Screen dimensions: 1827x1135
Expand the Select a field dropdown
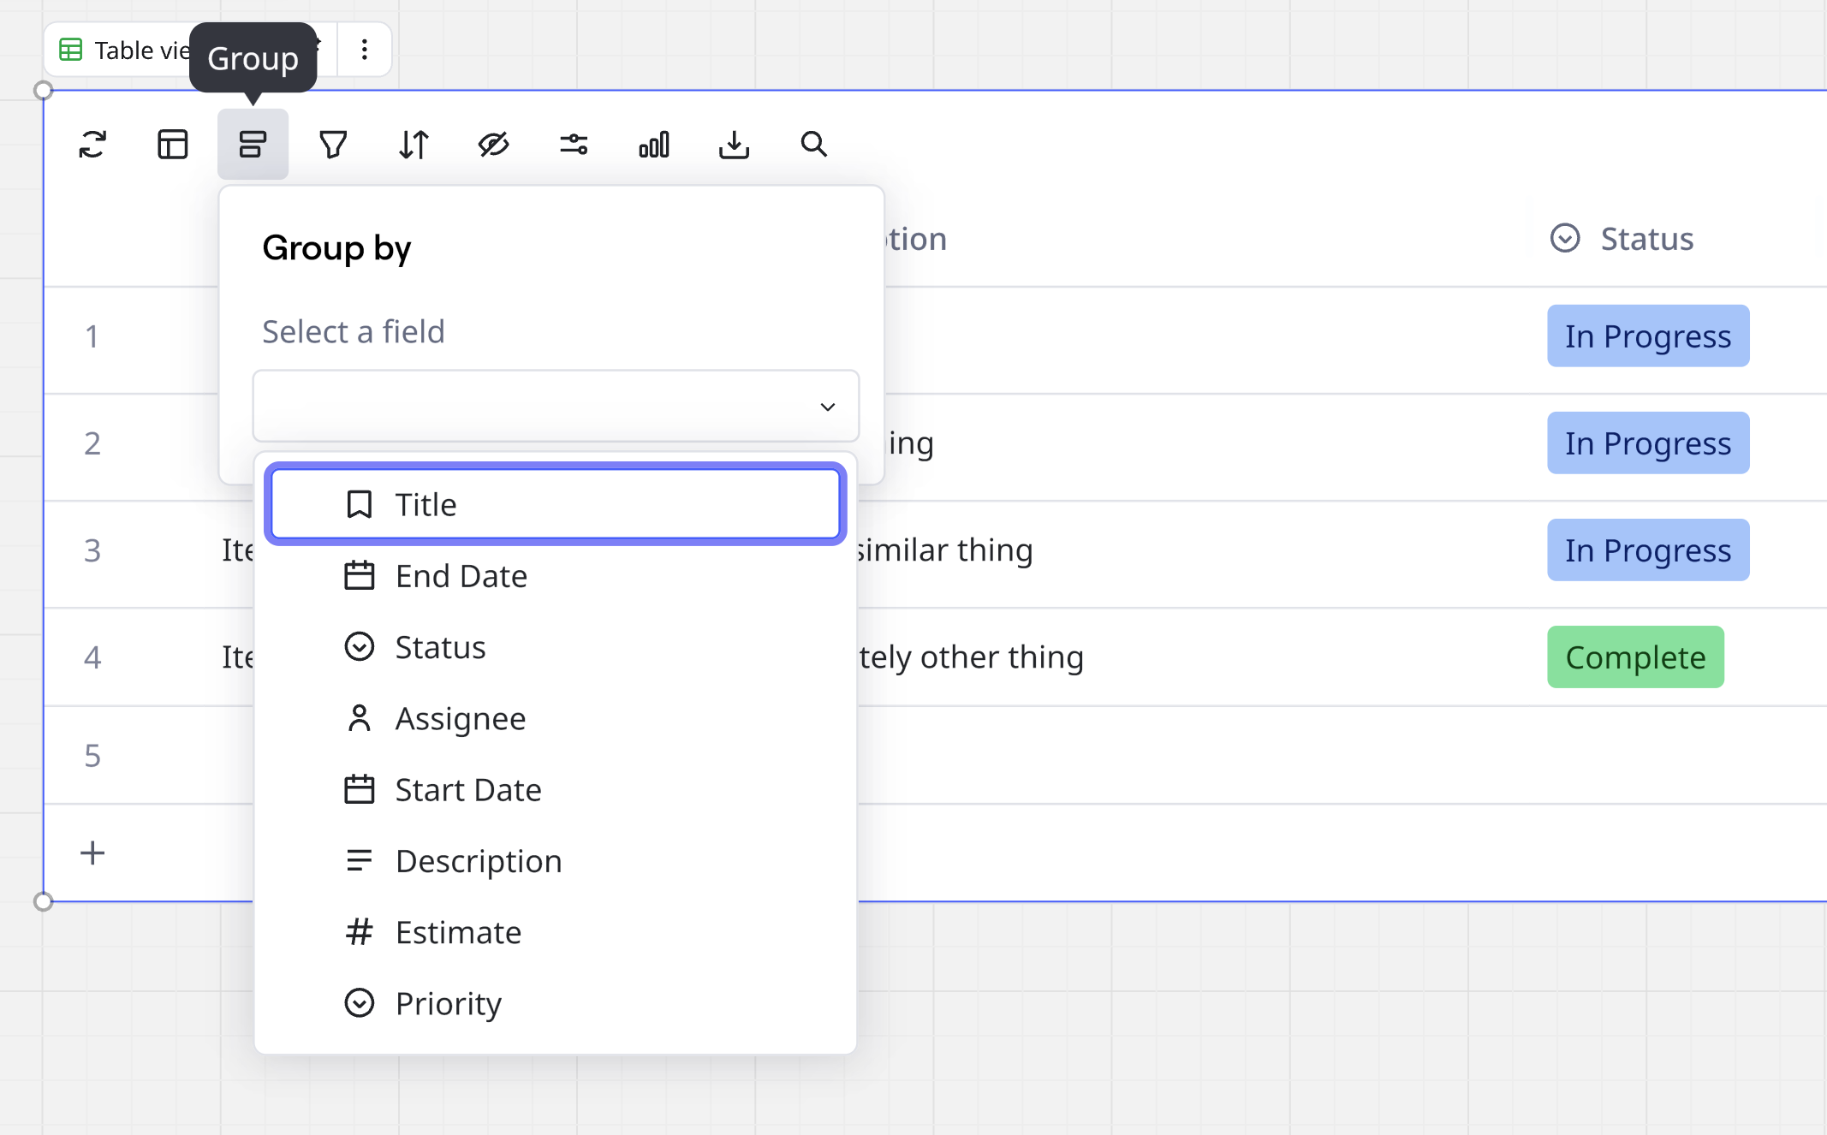tap(556, 407)
